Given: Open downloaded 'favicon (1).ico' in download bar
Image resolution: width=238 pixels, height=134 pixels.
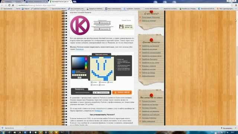Looking at the screenshot, I should 12,128.
